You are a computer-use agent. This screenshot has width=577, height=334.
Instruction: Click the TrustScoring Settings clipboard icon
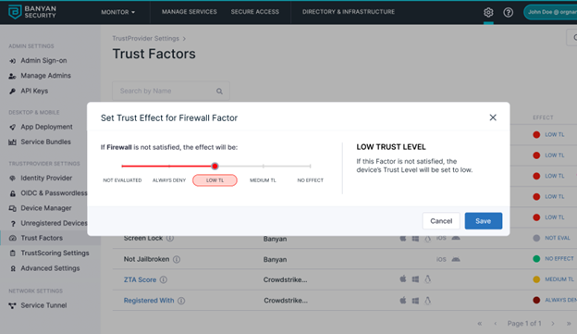13,254
